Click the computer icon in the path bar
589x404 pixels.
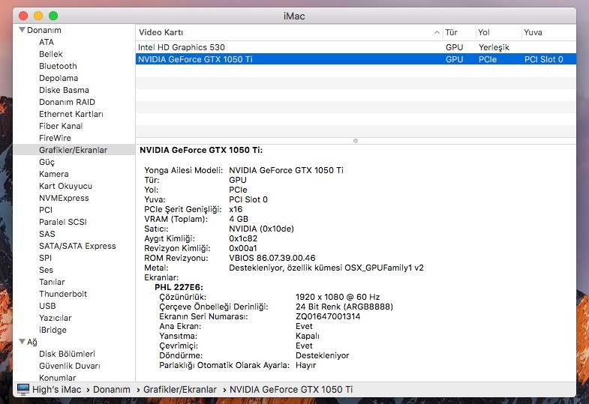point(23,390)
